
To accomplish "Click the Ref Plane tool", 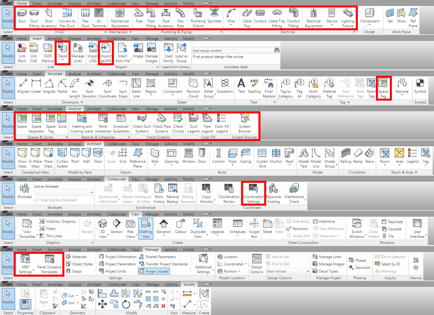I will click(413, 17).
